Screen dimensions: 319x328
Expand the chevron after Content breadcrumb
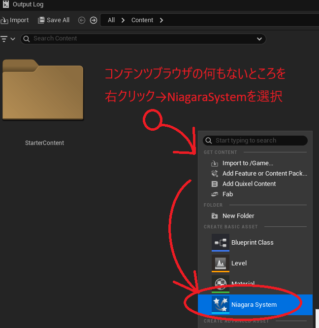(x=161, y=20)
